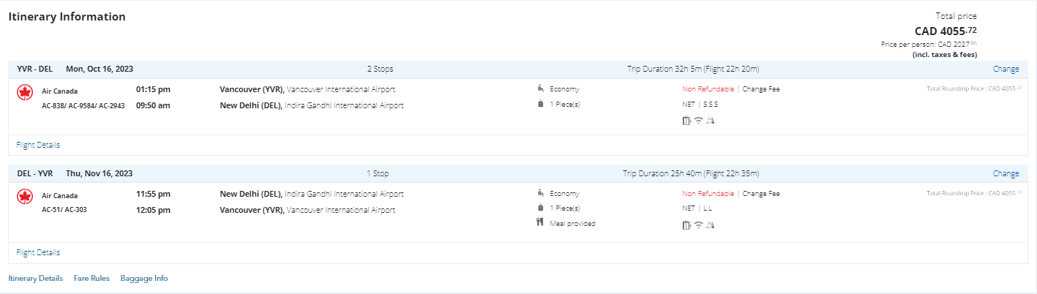Screen dimensions: 1037x294
Task: Click the Wi-Fi icon for the outbound flight
Action: pos(698,121)
